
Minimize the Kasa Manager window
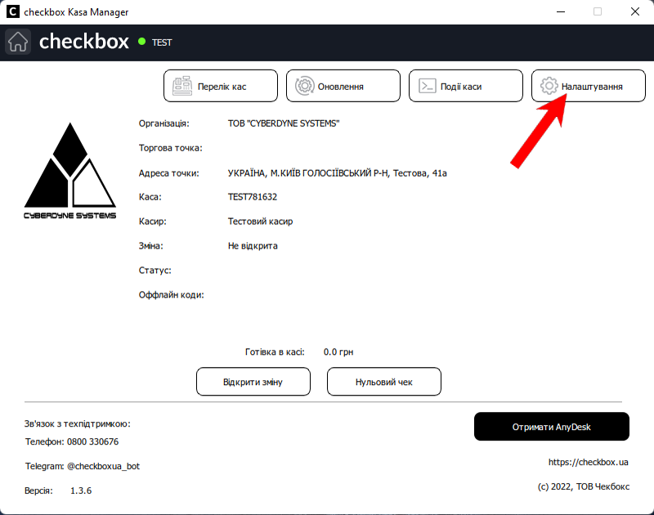561,11
